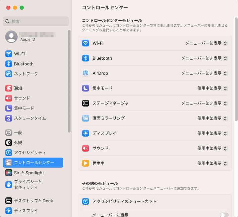Select コントロールセンター in the sidebar
238x217 pixels.
pyautogui.click(x=33, y=163)
